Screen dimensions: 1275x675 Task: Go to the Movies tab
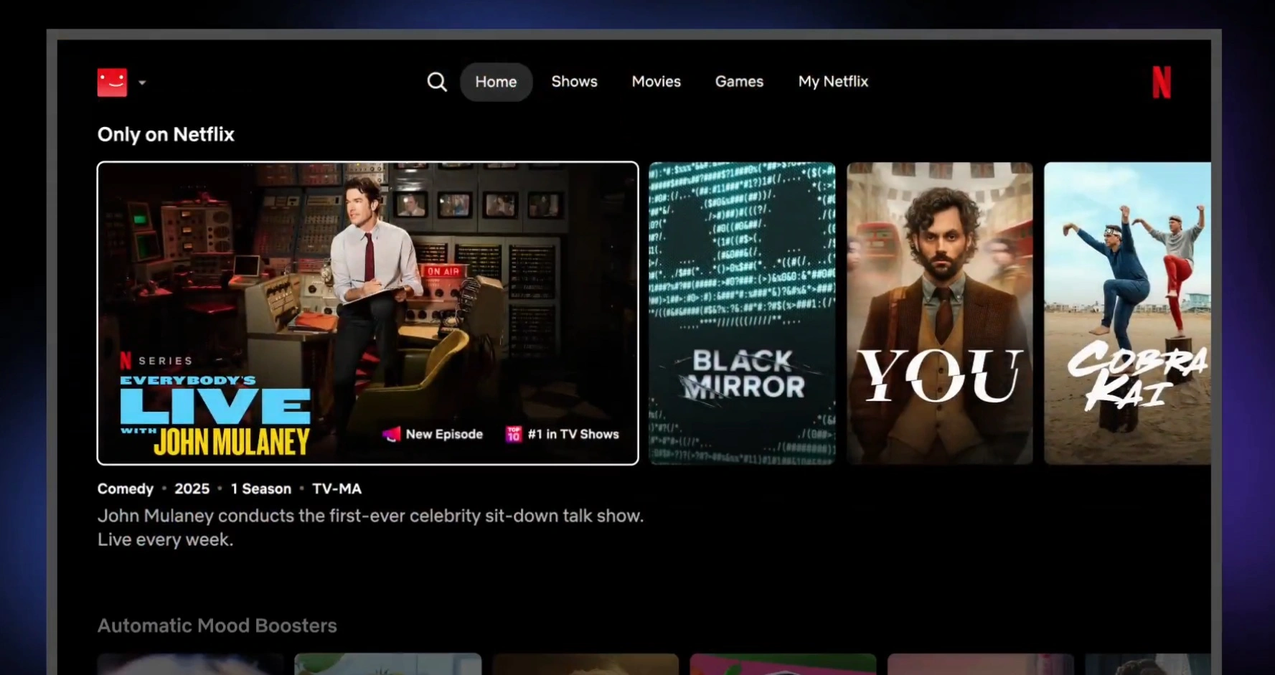656,82
